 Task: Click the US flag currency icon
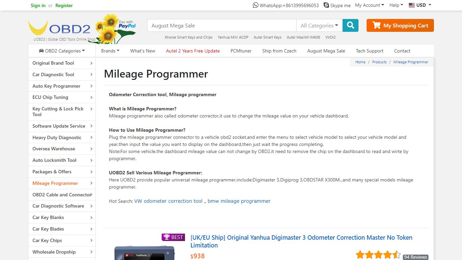pyautogui.click(x=412, y=5)
